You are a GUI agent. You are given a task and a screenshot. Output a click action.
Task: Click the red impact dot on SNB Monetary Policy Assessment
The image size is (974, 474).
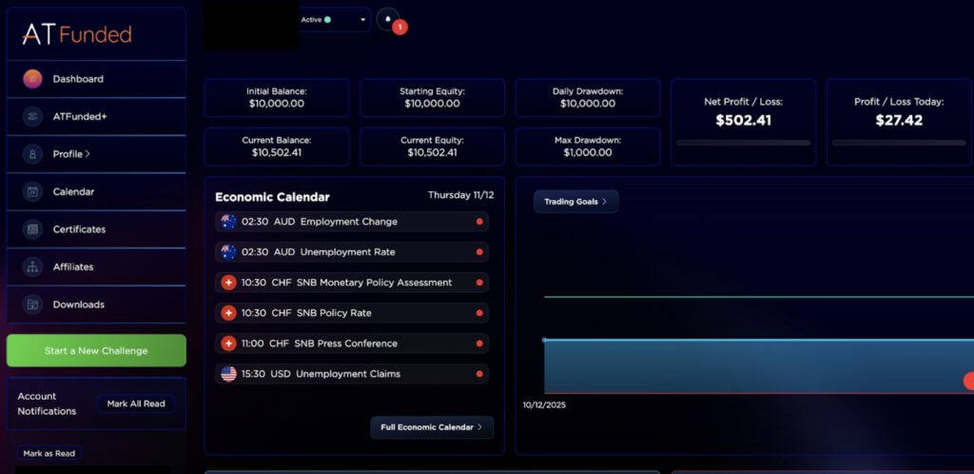479,283
